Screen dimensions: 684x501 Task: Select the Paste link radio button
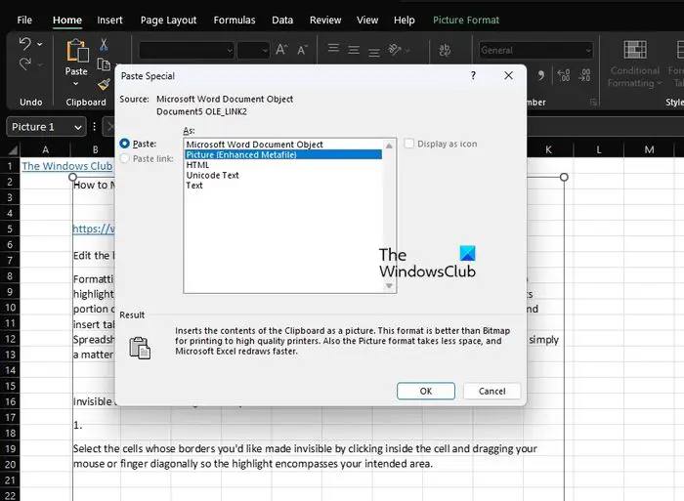point(125,158)
